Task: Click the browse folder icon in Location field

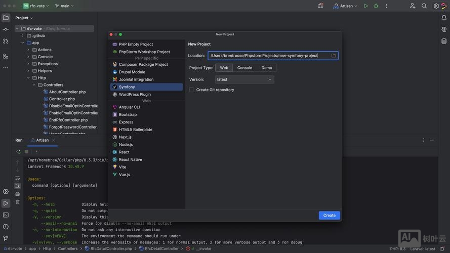Action: 334,56
